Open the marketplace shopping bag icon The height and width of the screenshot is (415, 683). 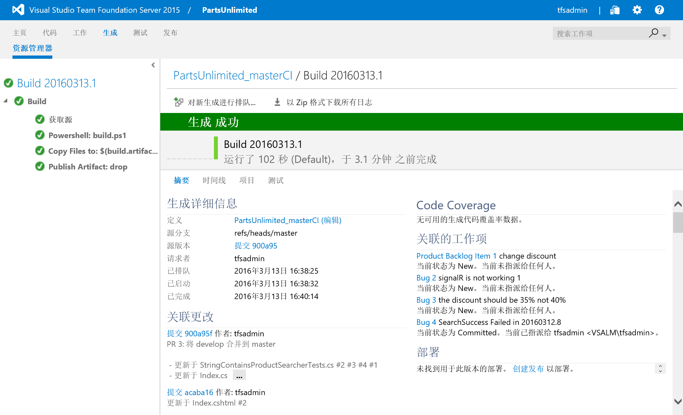615,10
